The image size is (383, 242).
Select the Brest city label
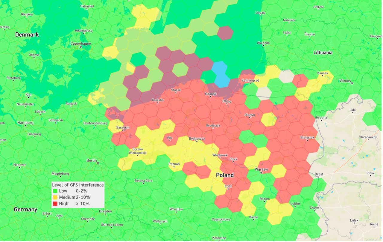(319, 174)
